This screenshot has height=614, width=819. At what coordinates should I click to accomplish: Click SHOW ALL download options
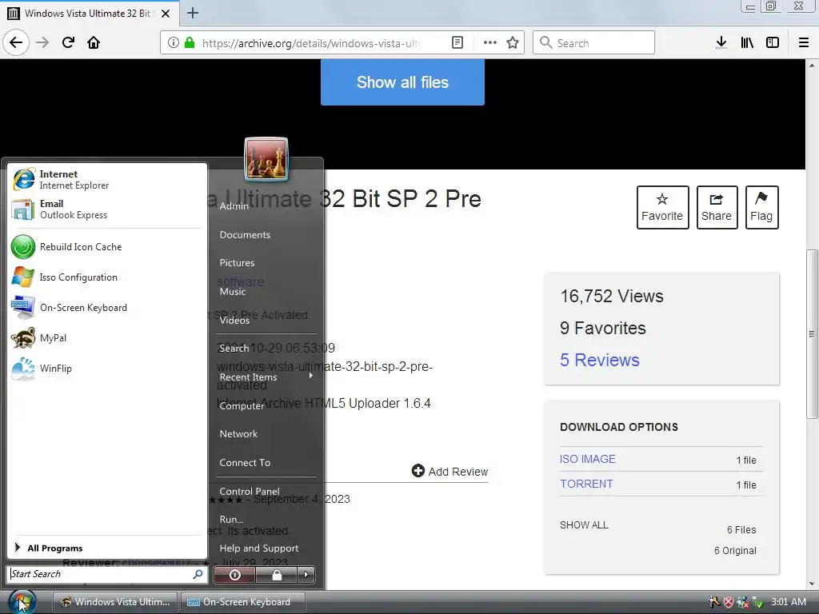pyautogui.click(x=584, y=525)
